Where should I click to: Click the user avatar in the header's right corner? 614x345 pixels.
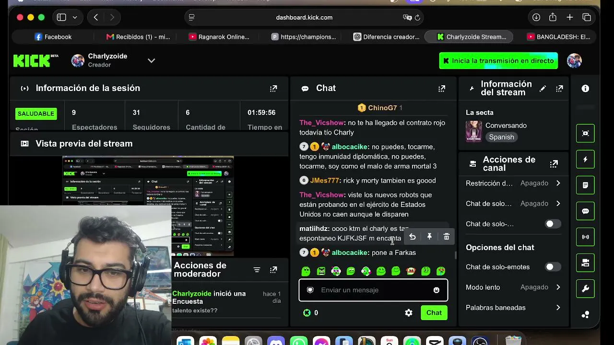point(574,61)
